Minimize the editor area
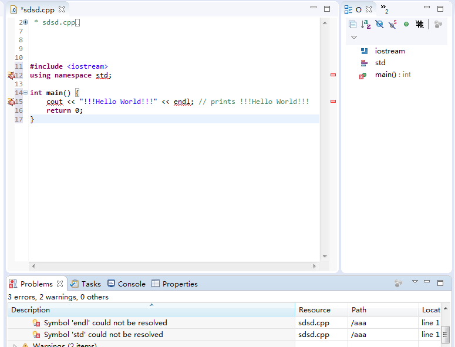 pos(314,7)
